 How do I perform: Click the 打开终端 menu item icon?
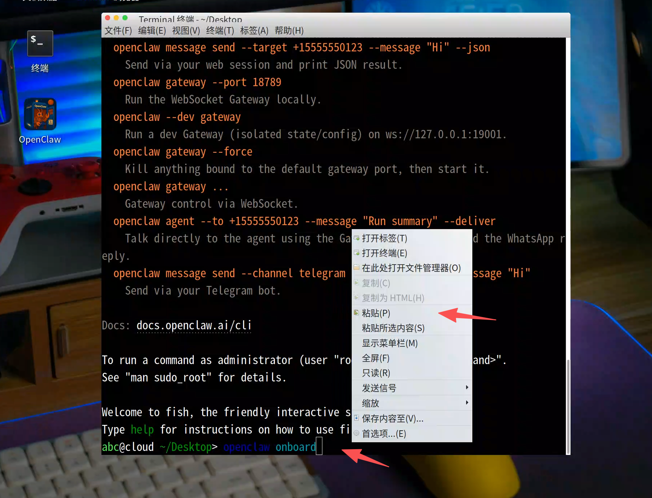(357, 253)
